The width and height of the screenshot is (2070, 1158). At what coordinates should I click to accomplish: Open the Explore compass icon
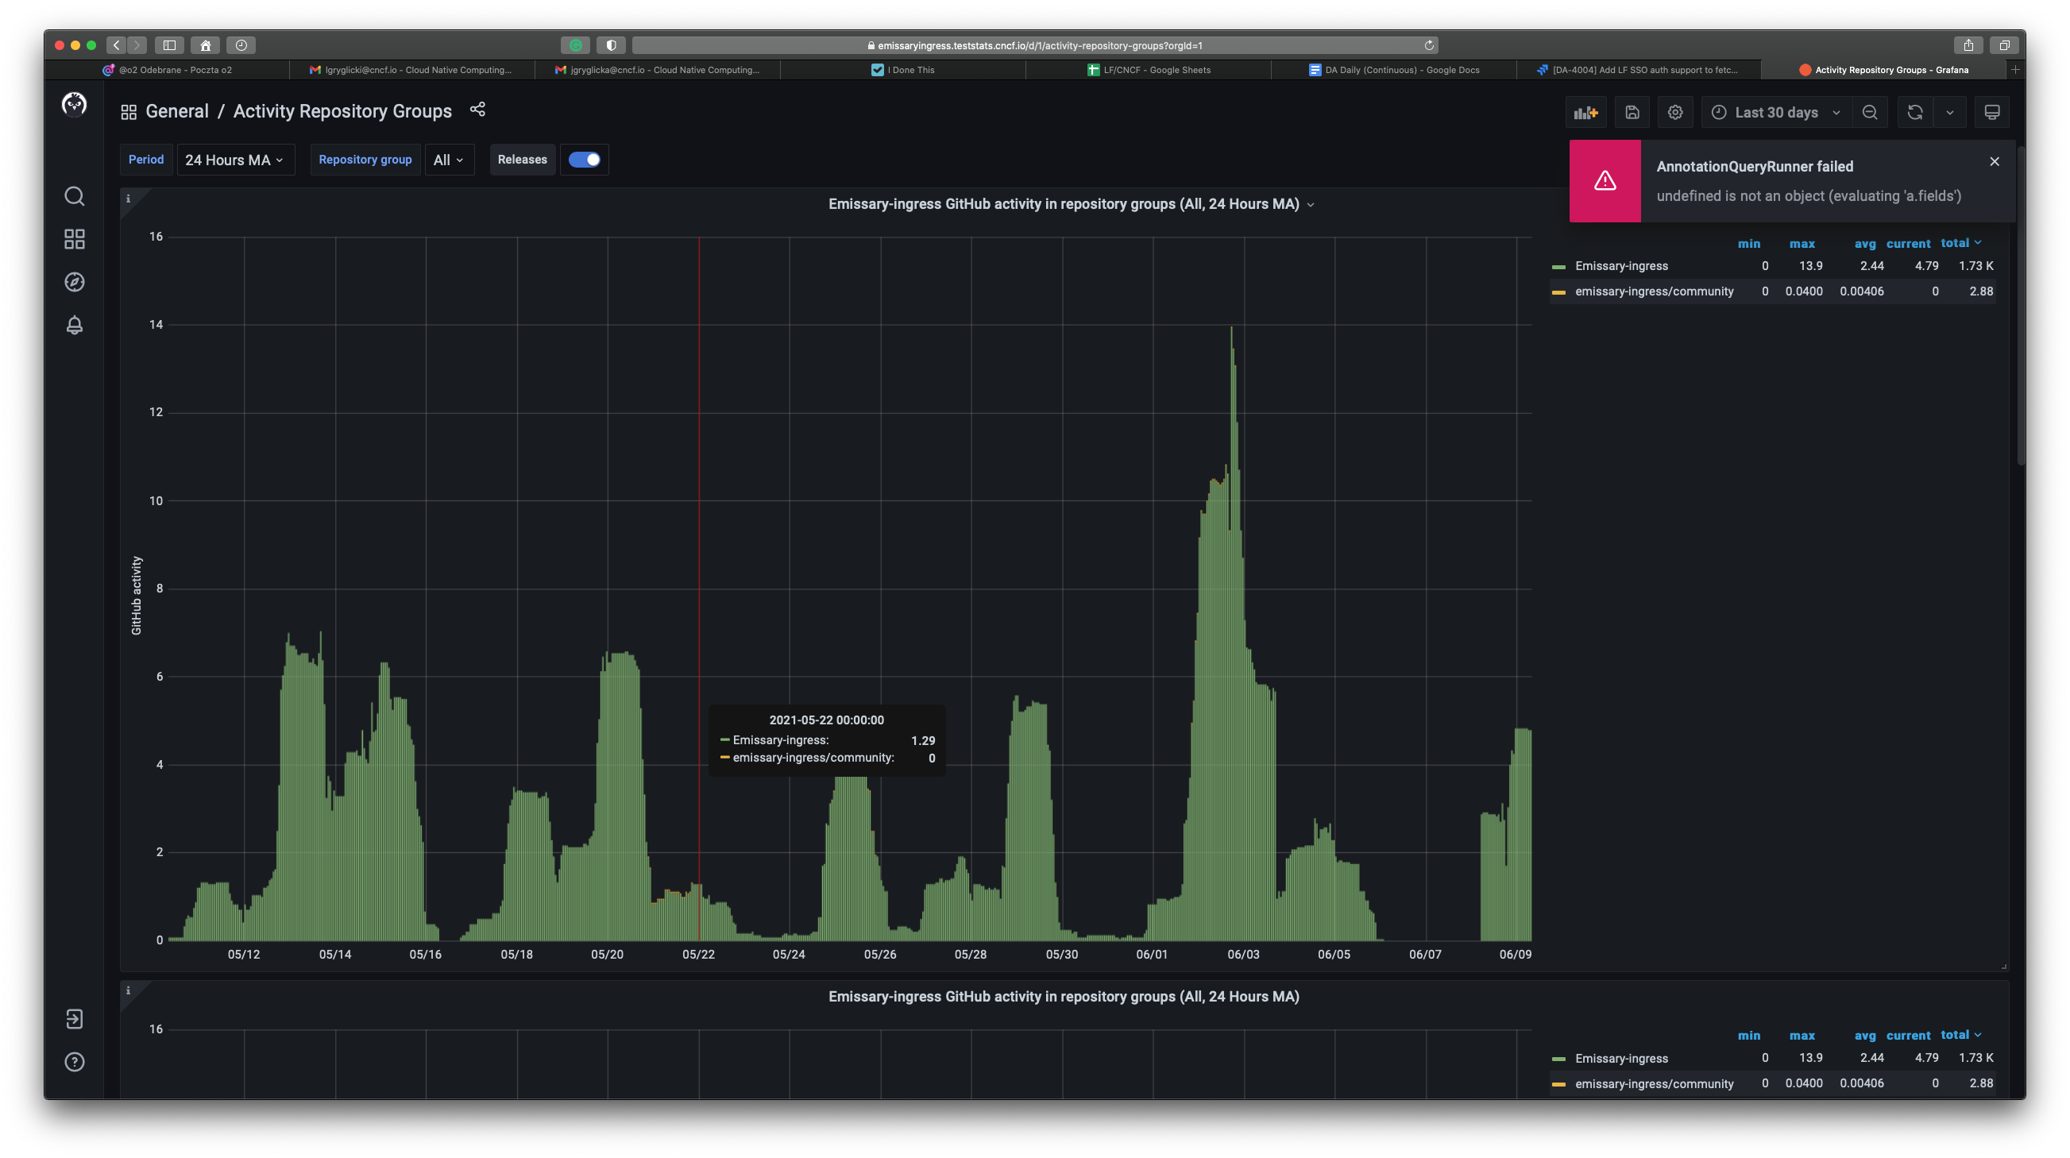(74, 282)
